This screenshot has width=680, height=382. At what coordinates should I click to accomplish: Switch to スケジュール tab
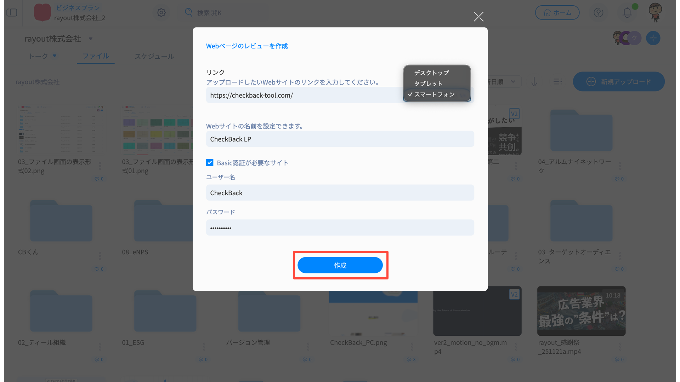(154, 57)
